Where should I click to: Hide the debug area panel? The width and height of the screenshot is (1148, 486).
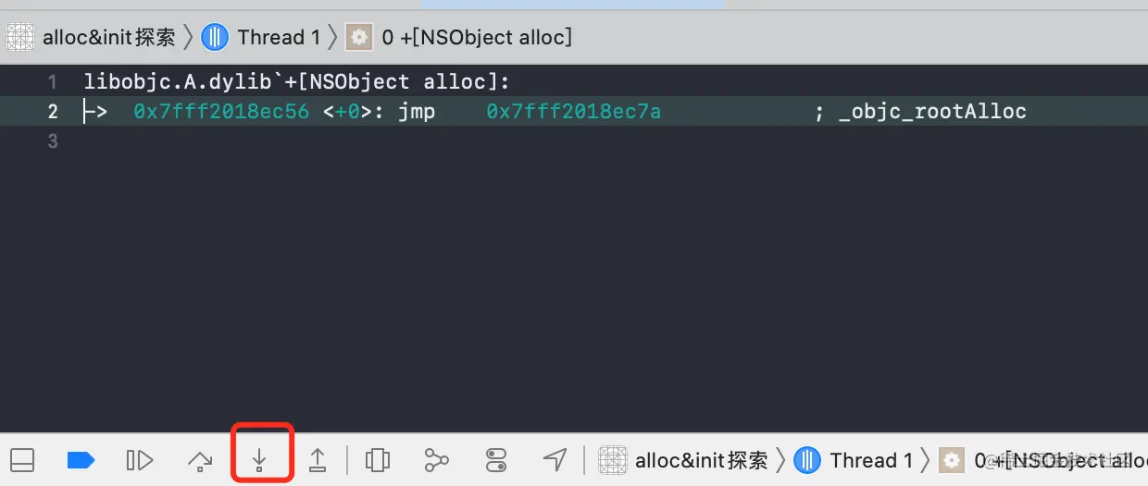(x=22, y=459)
